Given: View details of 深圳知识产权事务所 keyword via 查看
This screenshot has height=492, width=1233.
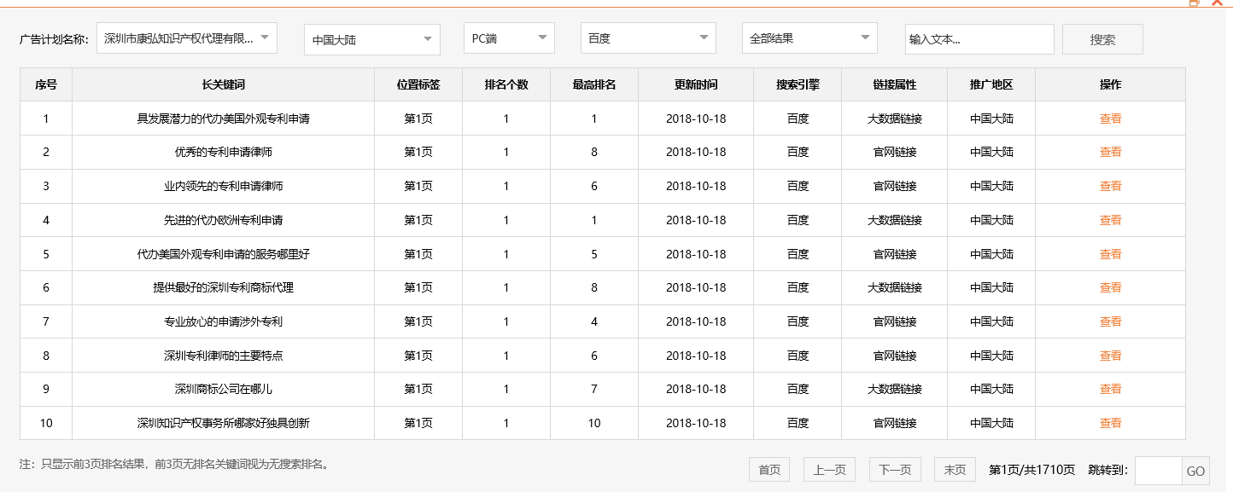Looking at the screenshot, I should (x=1110, y=422).
